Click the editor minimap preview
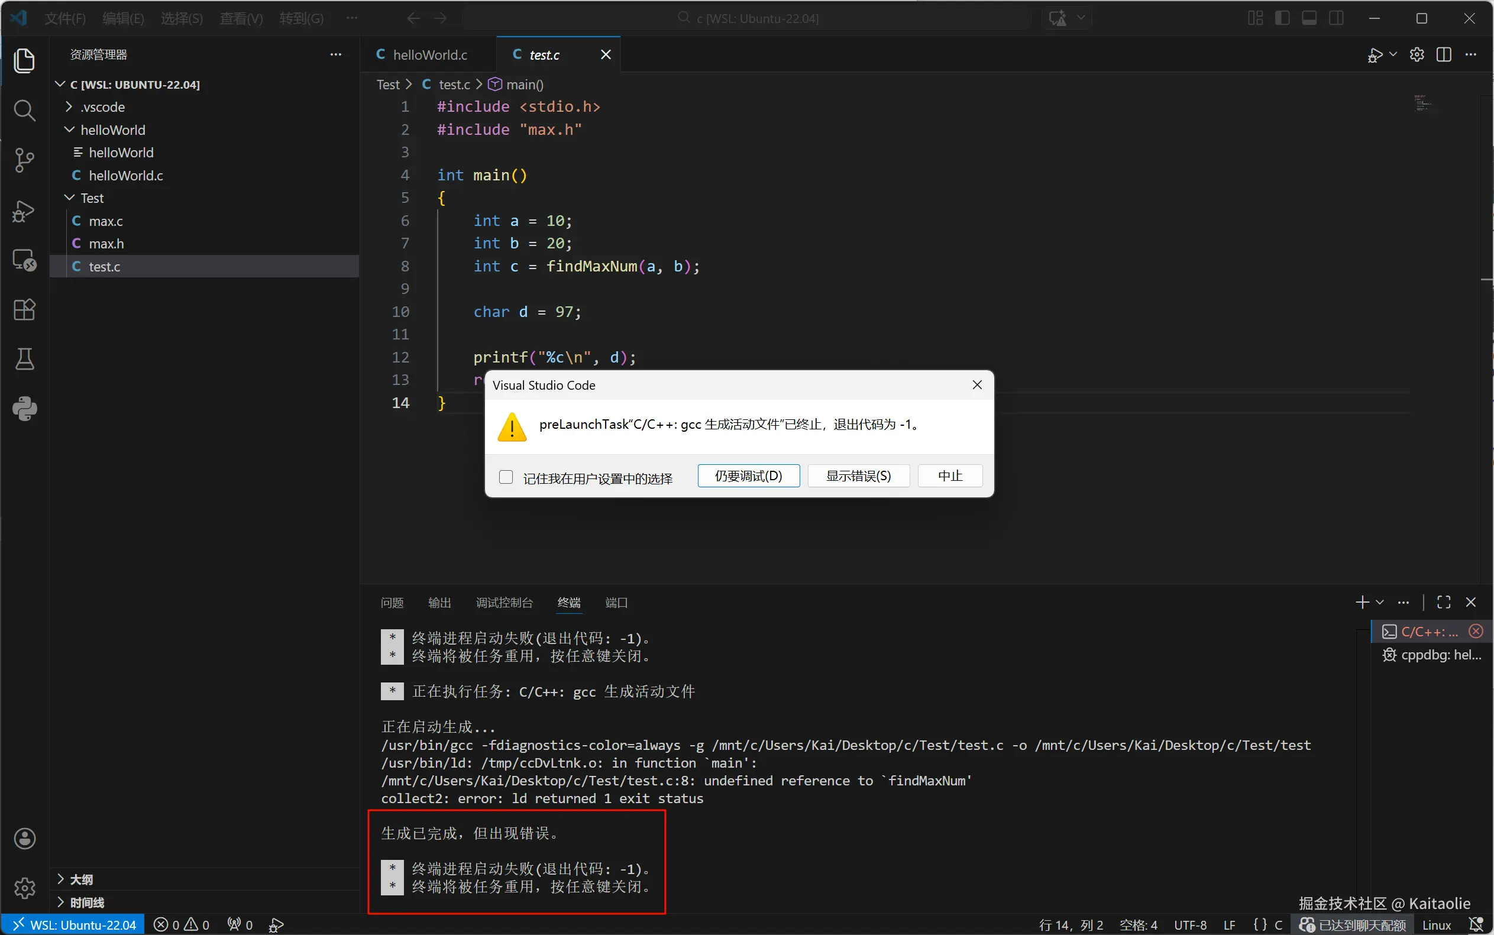 tap(1422, 103)
